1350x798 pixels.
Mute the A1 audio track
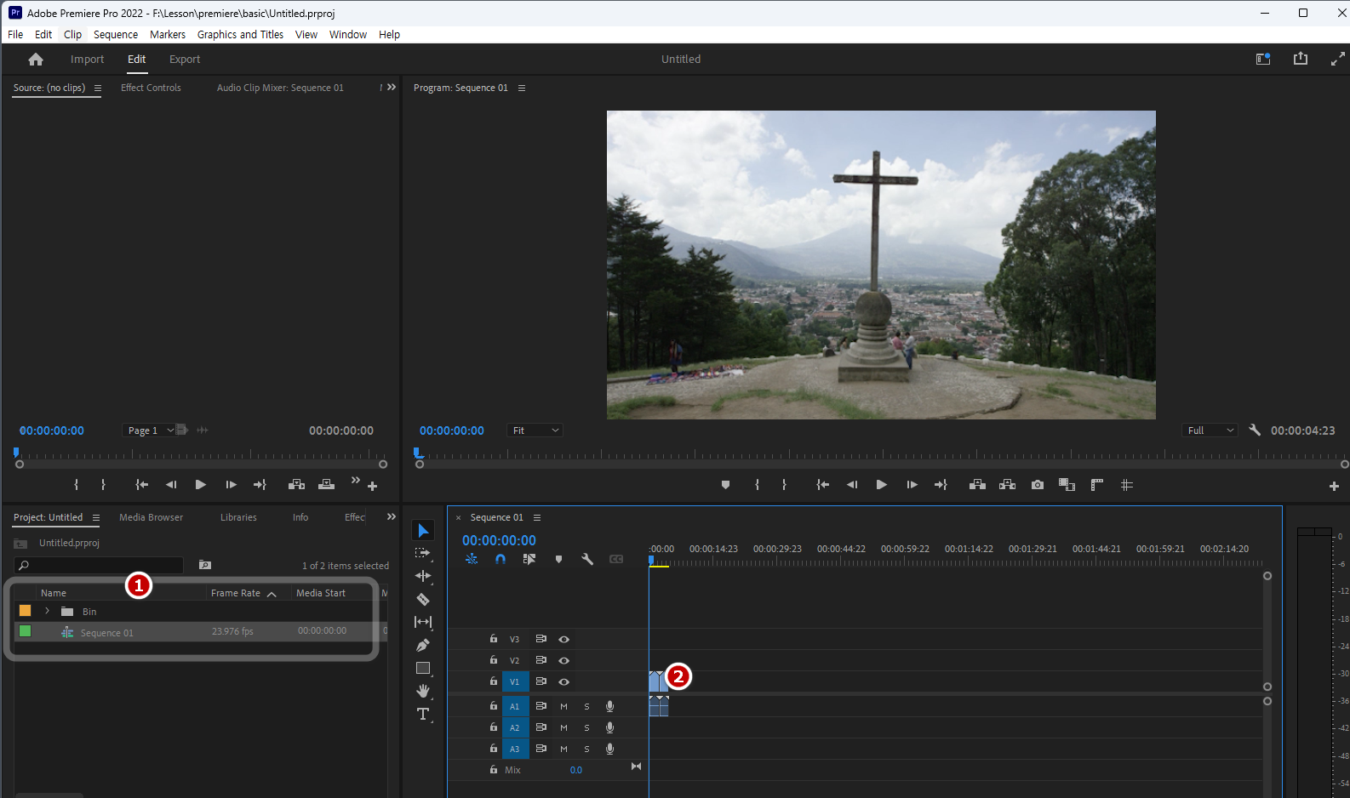coord(563,706)
